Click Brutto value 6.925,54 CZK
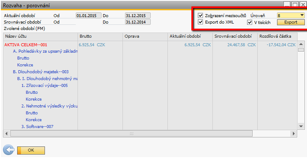The image size is (307, 158). [x=92, y=45]
